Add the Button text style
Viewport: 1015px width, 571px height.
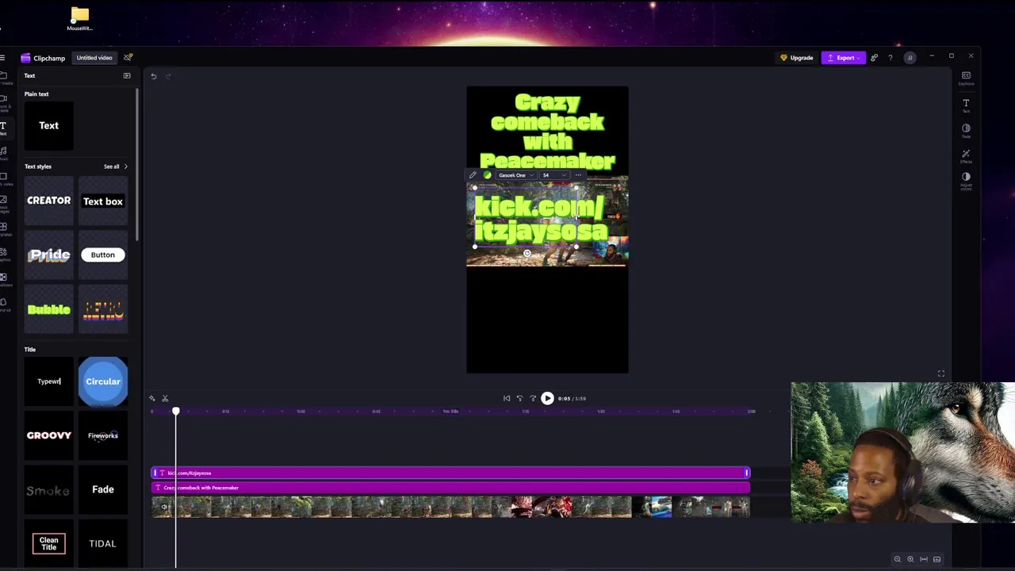(x=103, y=255)
